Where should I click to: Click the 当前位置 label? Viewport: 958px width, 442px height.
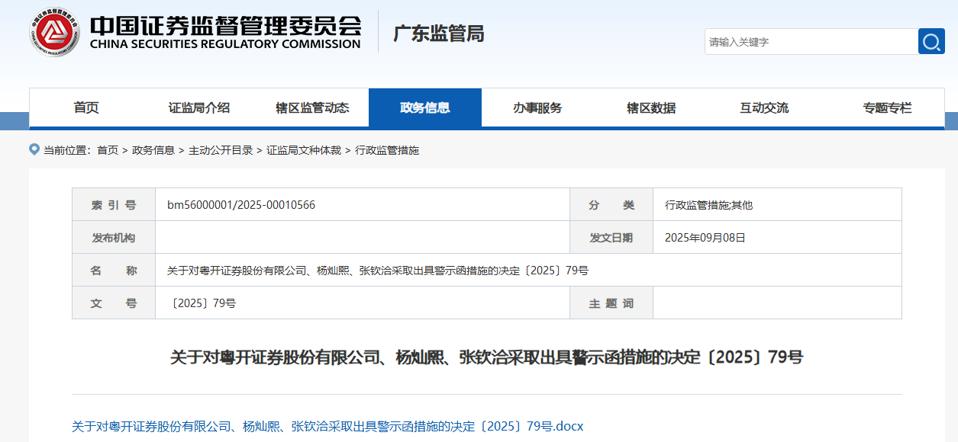coord(67,150)
